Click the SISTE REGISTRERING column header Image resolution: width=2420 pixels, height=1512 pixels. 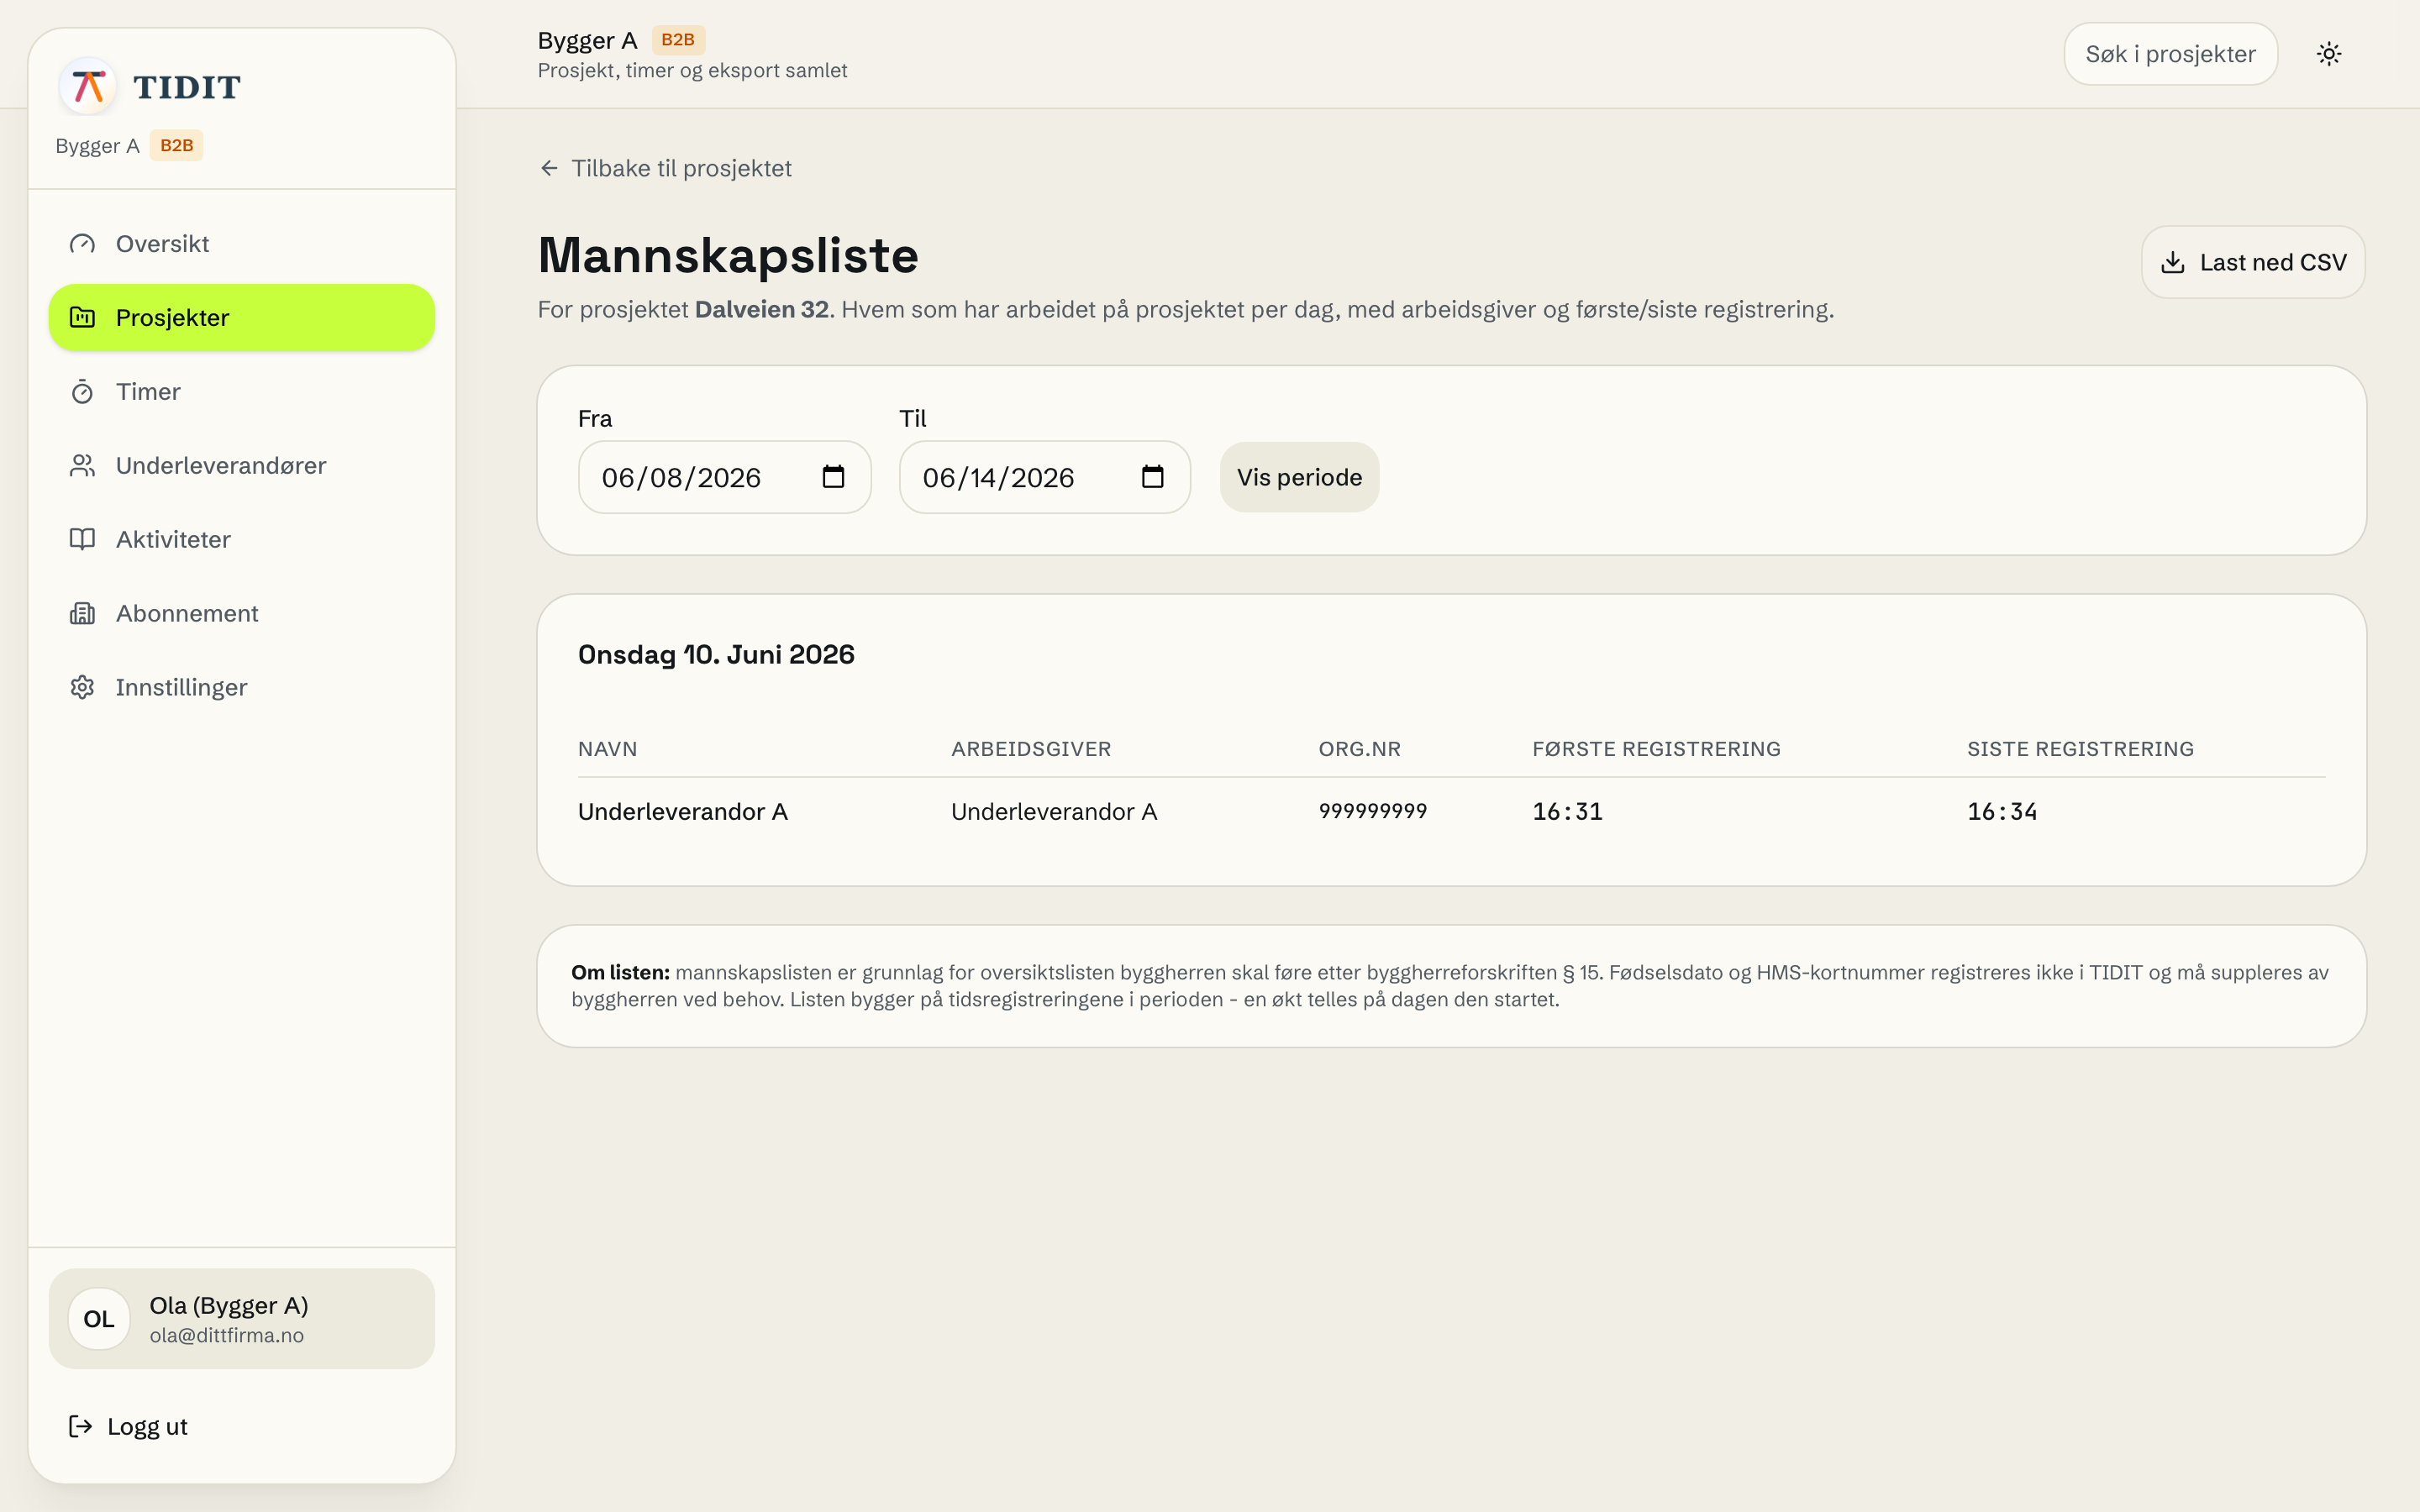point(2080,749)
